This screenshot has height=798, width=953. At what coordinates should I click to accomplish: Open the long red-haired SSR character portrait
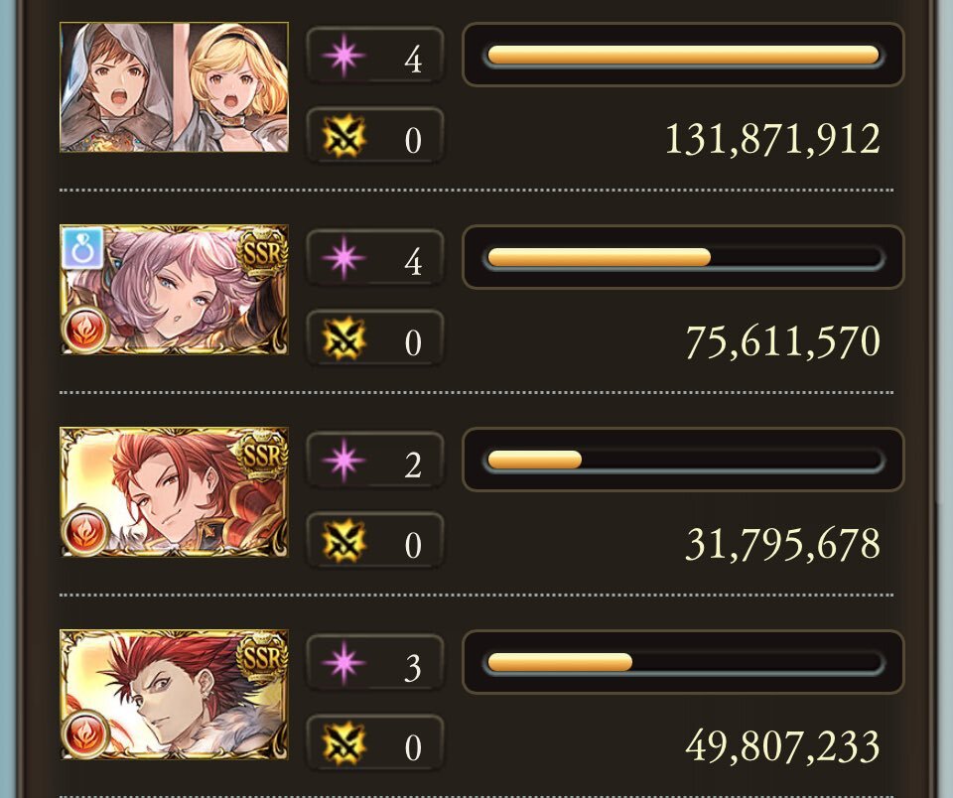[174, 491]
